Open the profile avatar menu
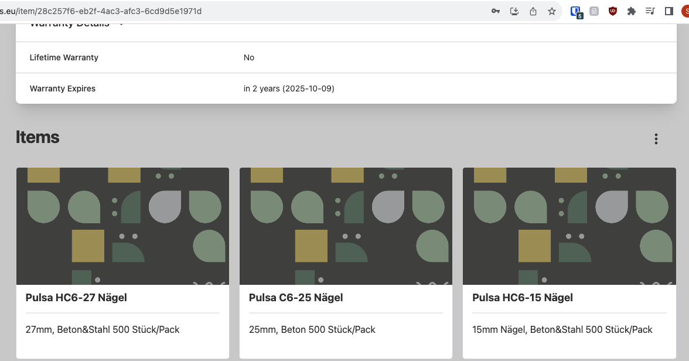This screenshot has width=689, height=361. pyautogui.click(x=685, y=11)
